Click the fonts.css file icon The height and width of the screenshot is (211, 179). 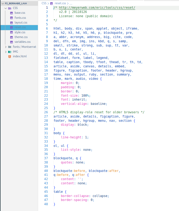coord(12,18)
